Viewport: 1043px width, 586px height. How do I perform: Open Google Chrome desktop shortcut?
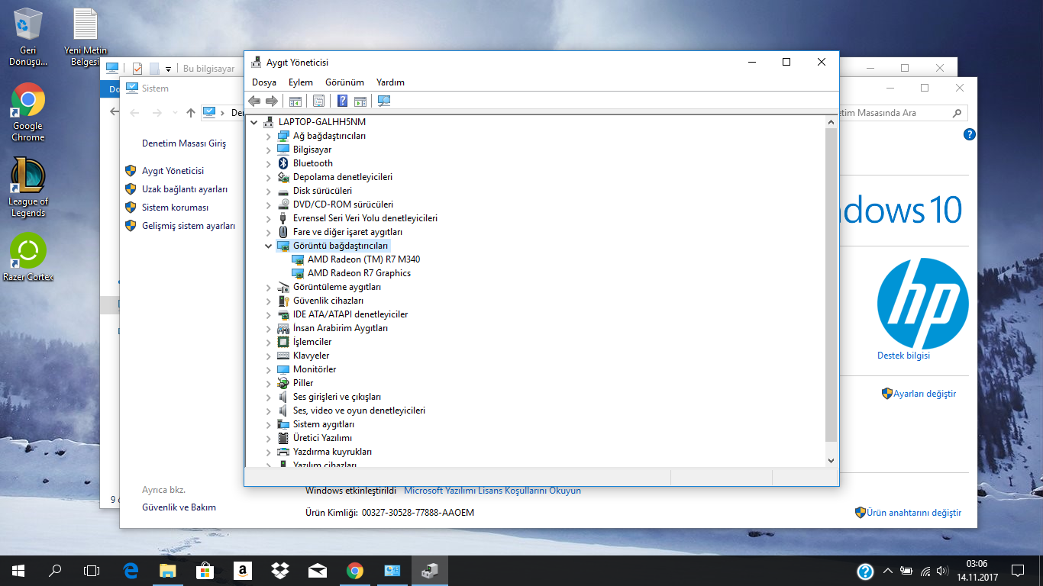click(28, 112)
